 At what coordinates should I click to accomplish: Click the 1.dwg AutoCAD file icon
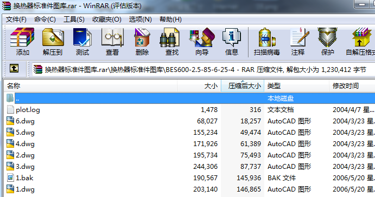10,189
